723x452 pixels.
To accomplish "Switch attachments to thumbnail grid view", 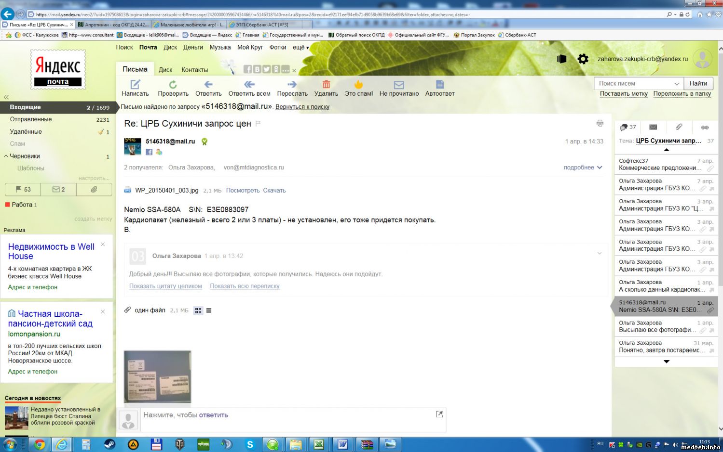I will (x=198, y=310).
